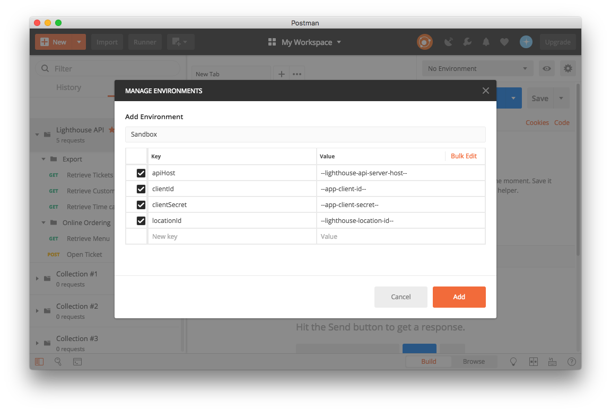Image resolution: width=611 pixels, height=412 pixels.
Task: Open the No Environment dropdown
Action: tap(477, 68)
